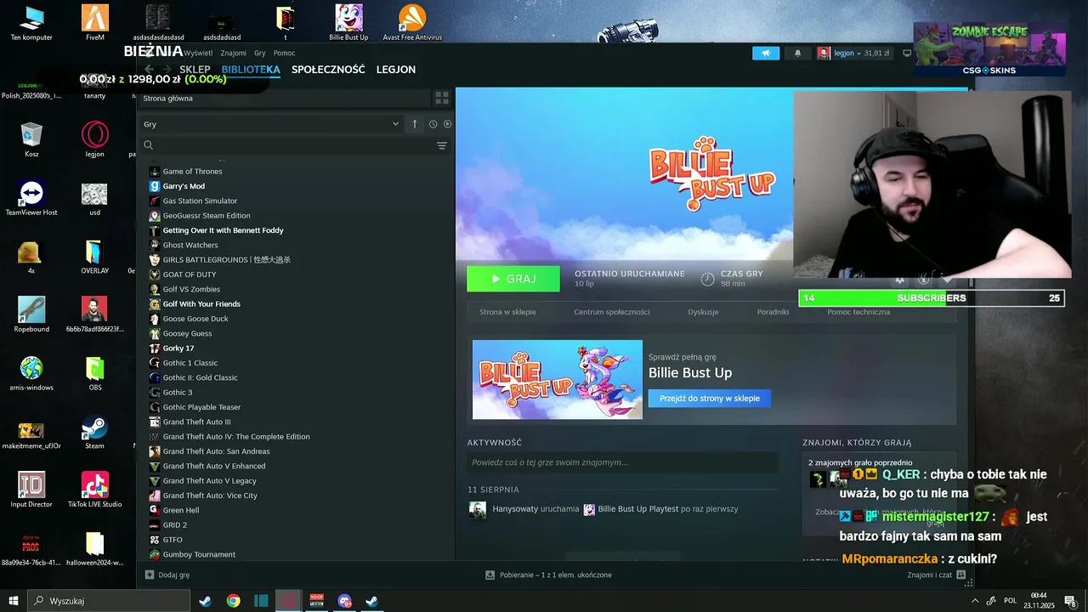Open the Gry menu
Image resolution: width=1088 pixels, height=612 pixels.
coord(260,53)
